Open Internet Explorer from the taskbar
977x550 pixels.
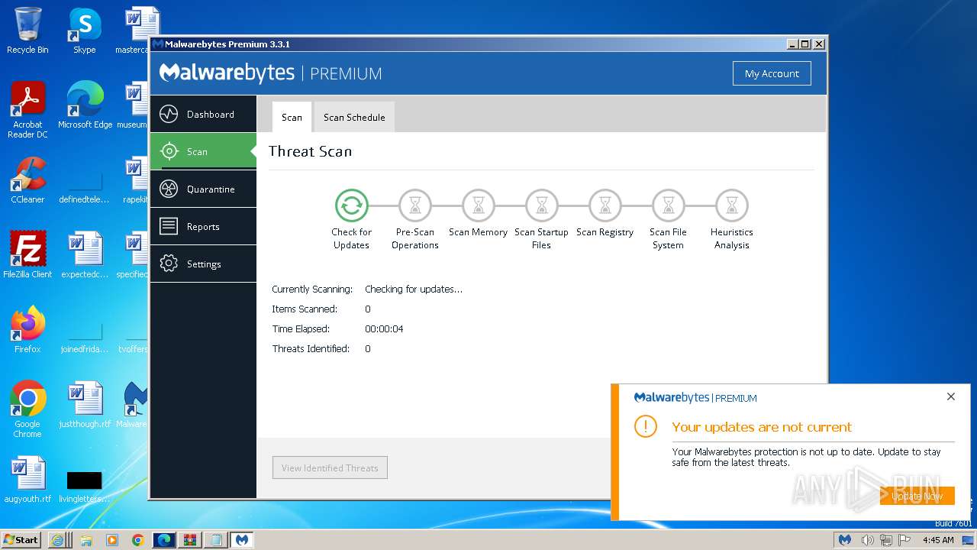click(58, 539)
